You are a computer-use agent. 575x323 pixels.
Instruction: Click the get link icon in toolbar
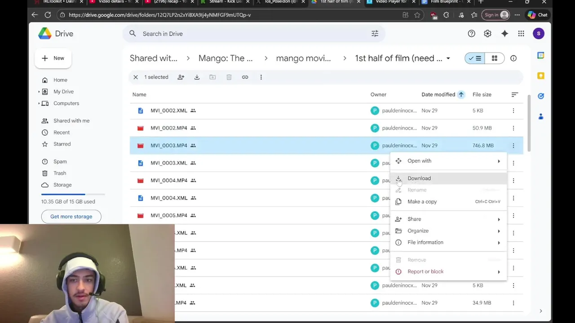pyautogui.click(x=245, y=77)
